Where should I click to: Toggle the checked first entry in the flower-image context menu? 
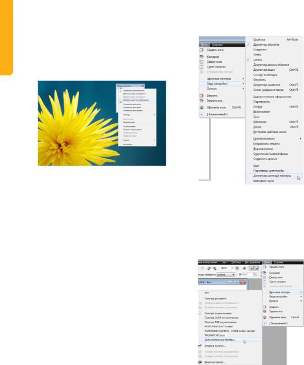pos(137,91)
